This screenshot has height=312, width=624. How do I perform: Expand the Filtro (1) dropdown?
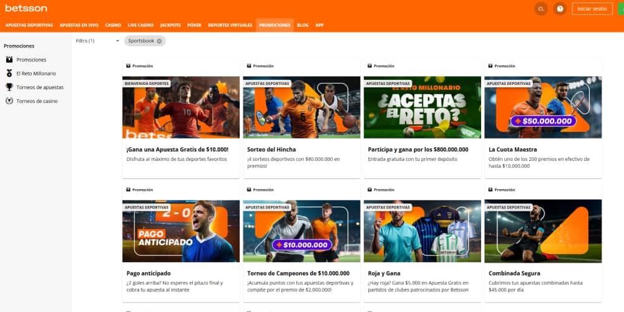tap(97, 41)
